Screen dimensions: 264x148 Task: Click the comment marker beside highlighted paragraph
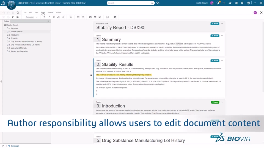pyautogui.click(x=91, y=75)
